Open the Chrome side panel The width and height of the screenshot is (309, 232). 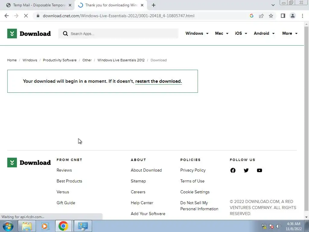coord(283,16)
